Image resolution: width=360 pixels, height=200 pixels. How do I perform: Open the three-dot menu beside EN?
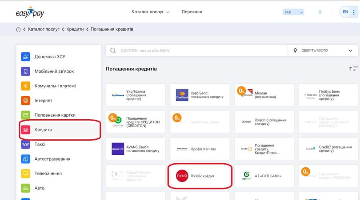(x=354, y=12)
